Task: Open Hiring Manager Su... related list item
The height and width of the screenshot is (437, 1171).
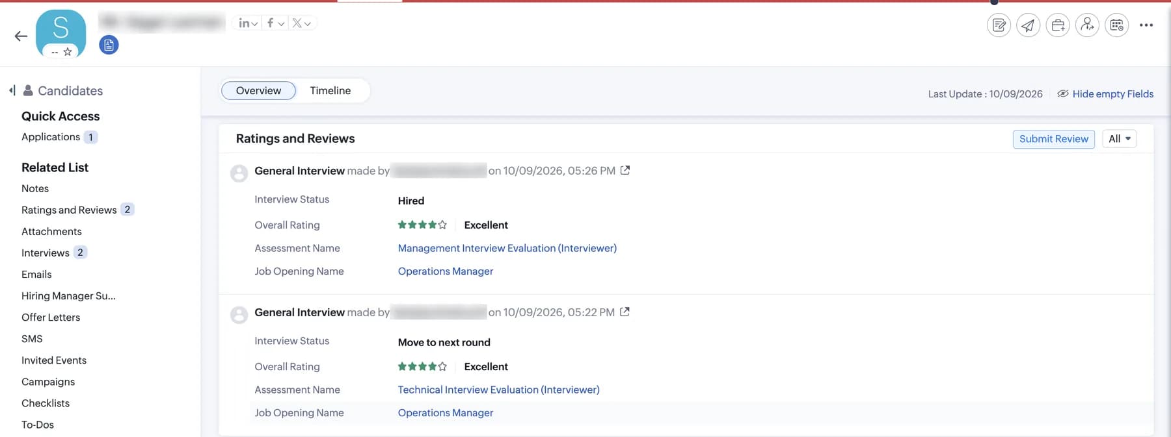Action: [68, 296]
